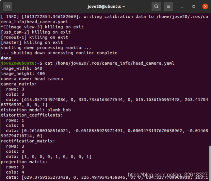This screenshot has width=211, height=181.
Task: Click the 'rows: 1' line
Action: point(15,120)
